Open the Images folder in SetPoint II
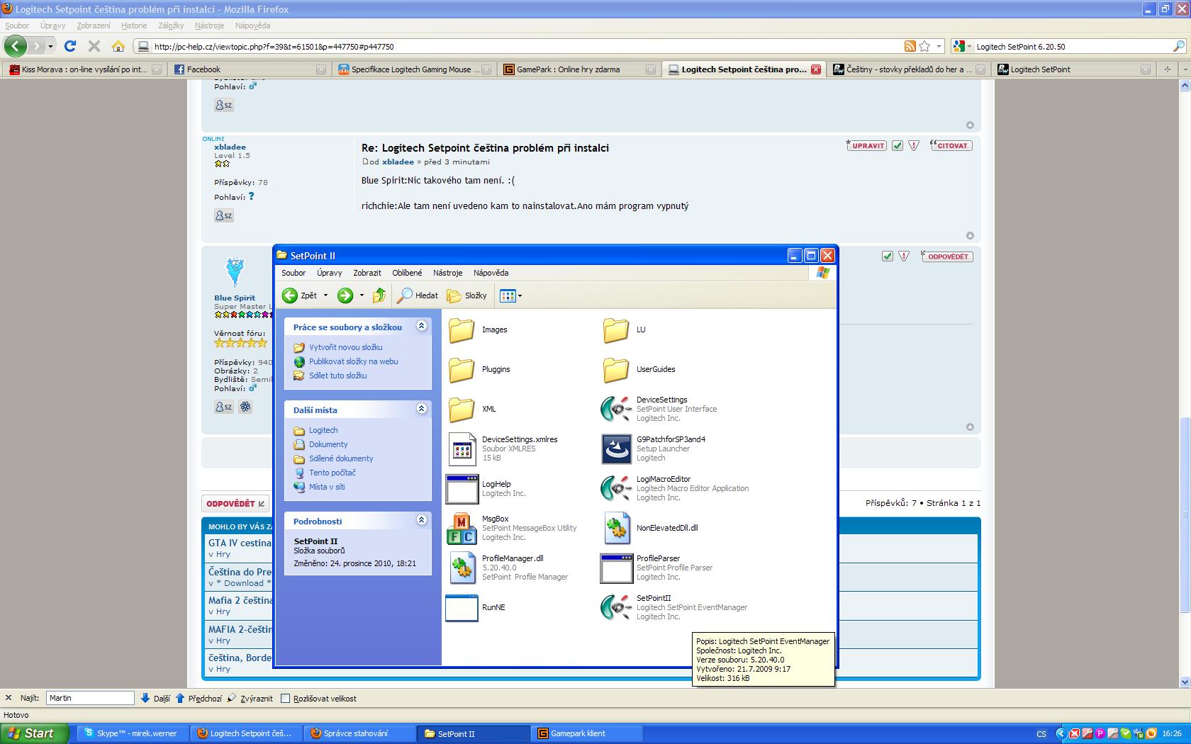The width and height of the screenshot is (1191, 744). (x=462, y=329)
